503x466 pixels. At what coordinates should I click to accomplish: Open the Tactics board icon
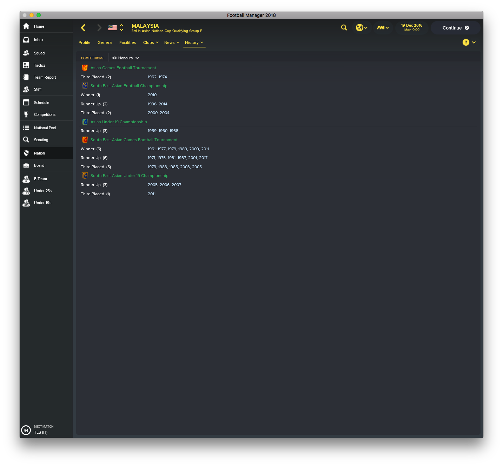(26, 65)
